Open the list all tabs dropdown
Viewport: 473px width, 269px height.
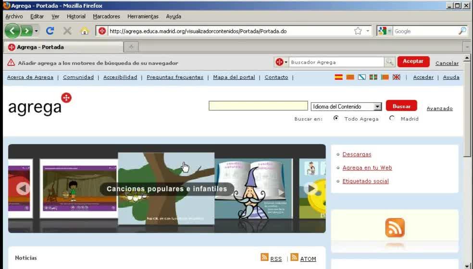tap(467, 47)
